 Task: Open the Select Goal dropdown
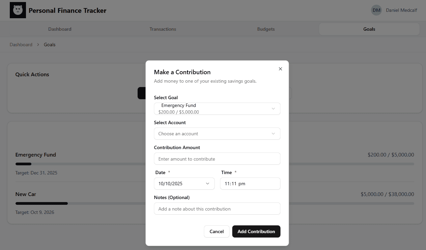click(x=217, y=109)
